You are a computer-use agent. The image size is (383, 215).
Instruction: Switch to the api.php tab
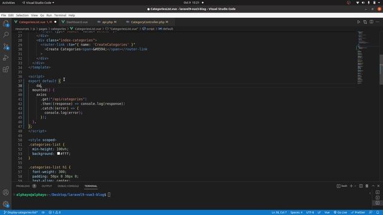click(x=108, y=22)
